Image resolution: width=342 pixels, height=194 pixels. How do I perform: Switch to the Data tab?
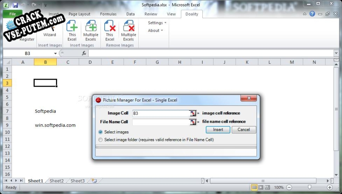130,14
